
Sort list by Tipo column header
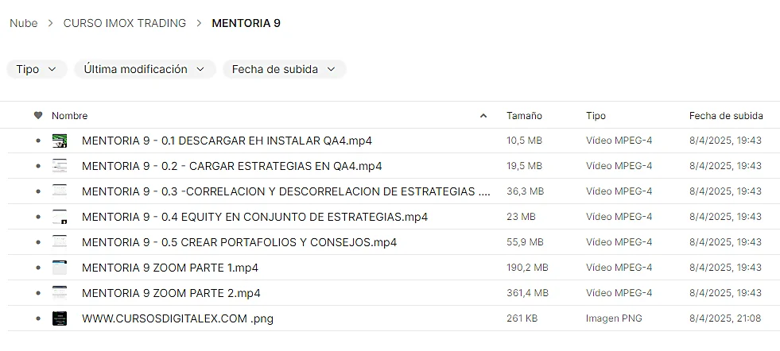pos(596,116)
